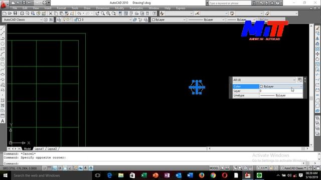Open the File menu
Screen dimensions: 321x180
15,8
